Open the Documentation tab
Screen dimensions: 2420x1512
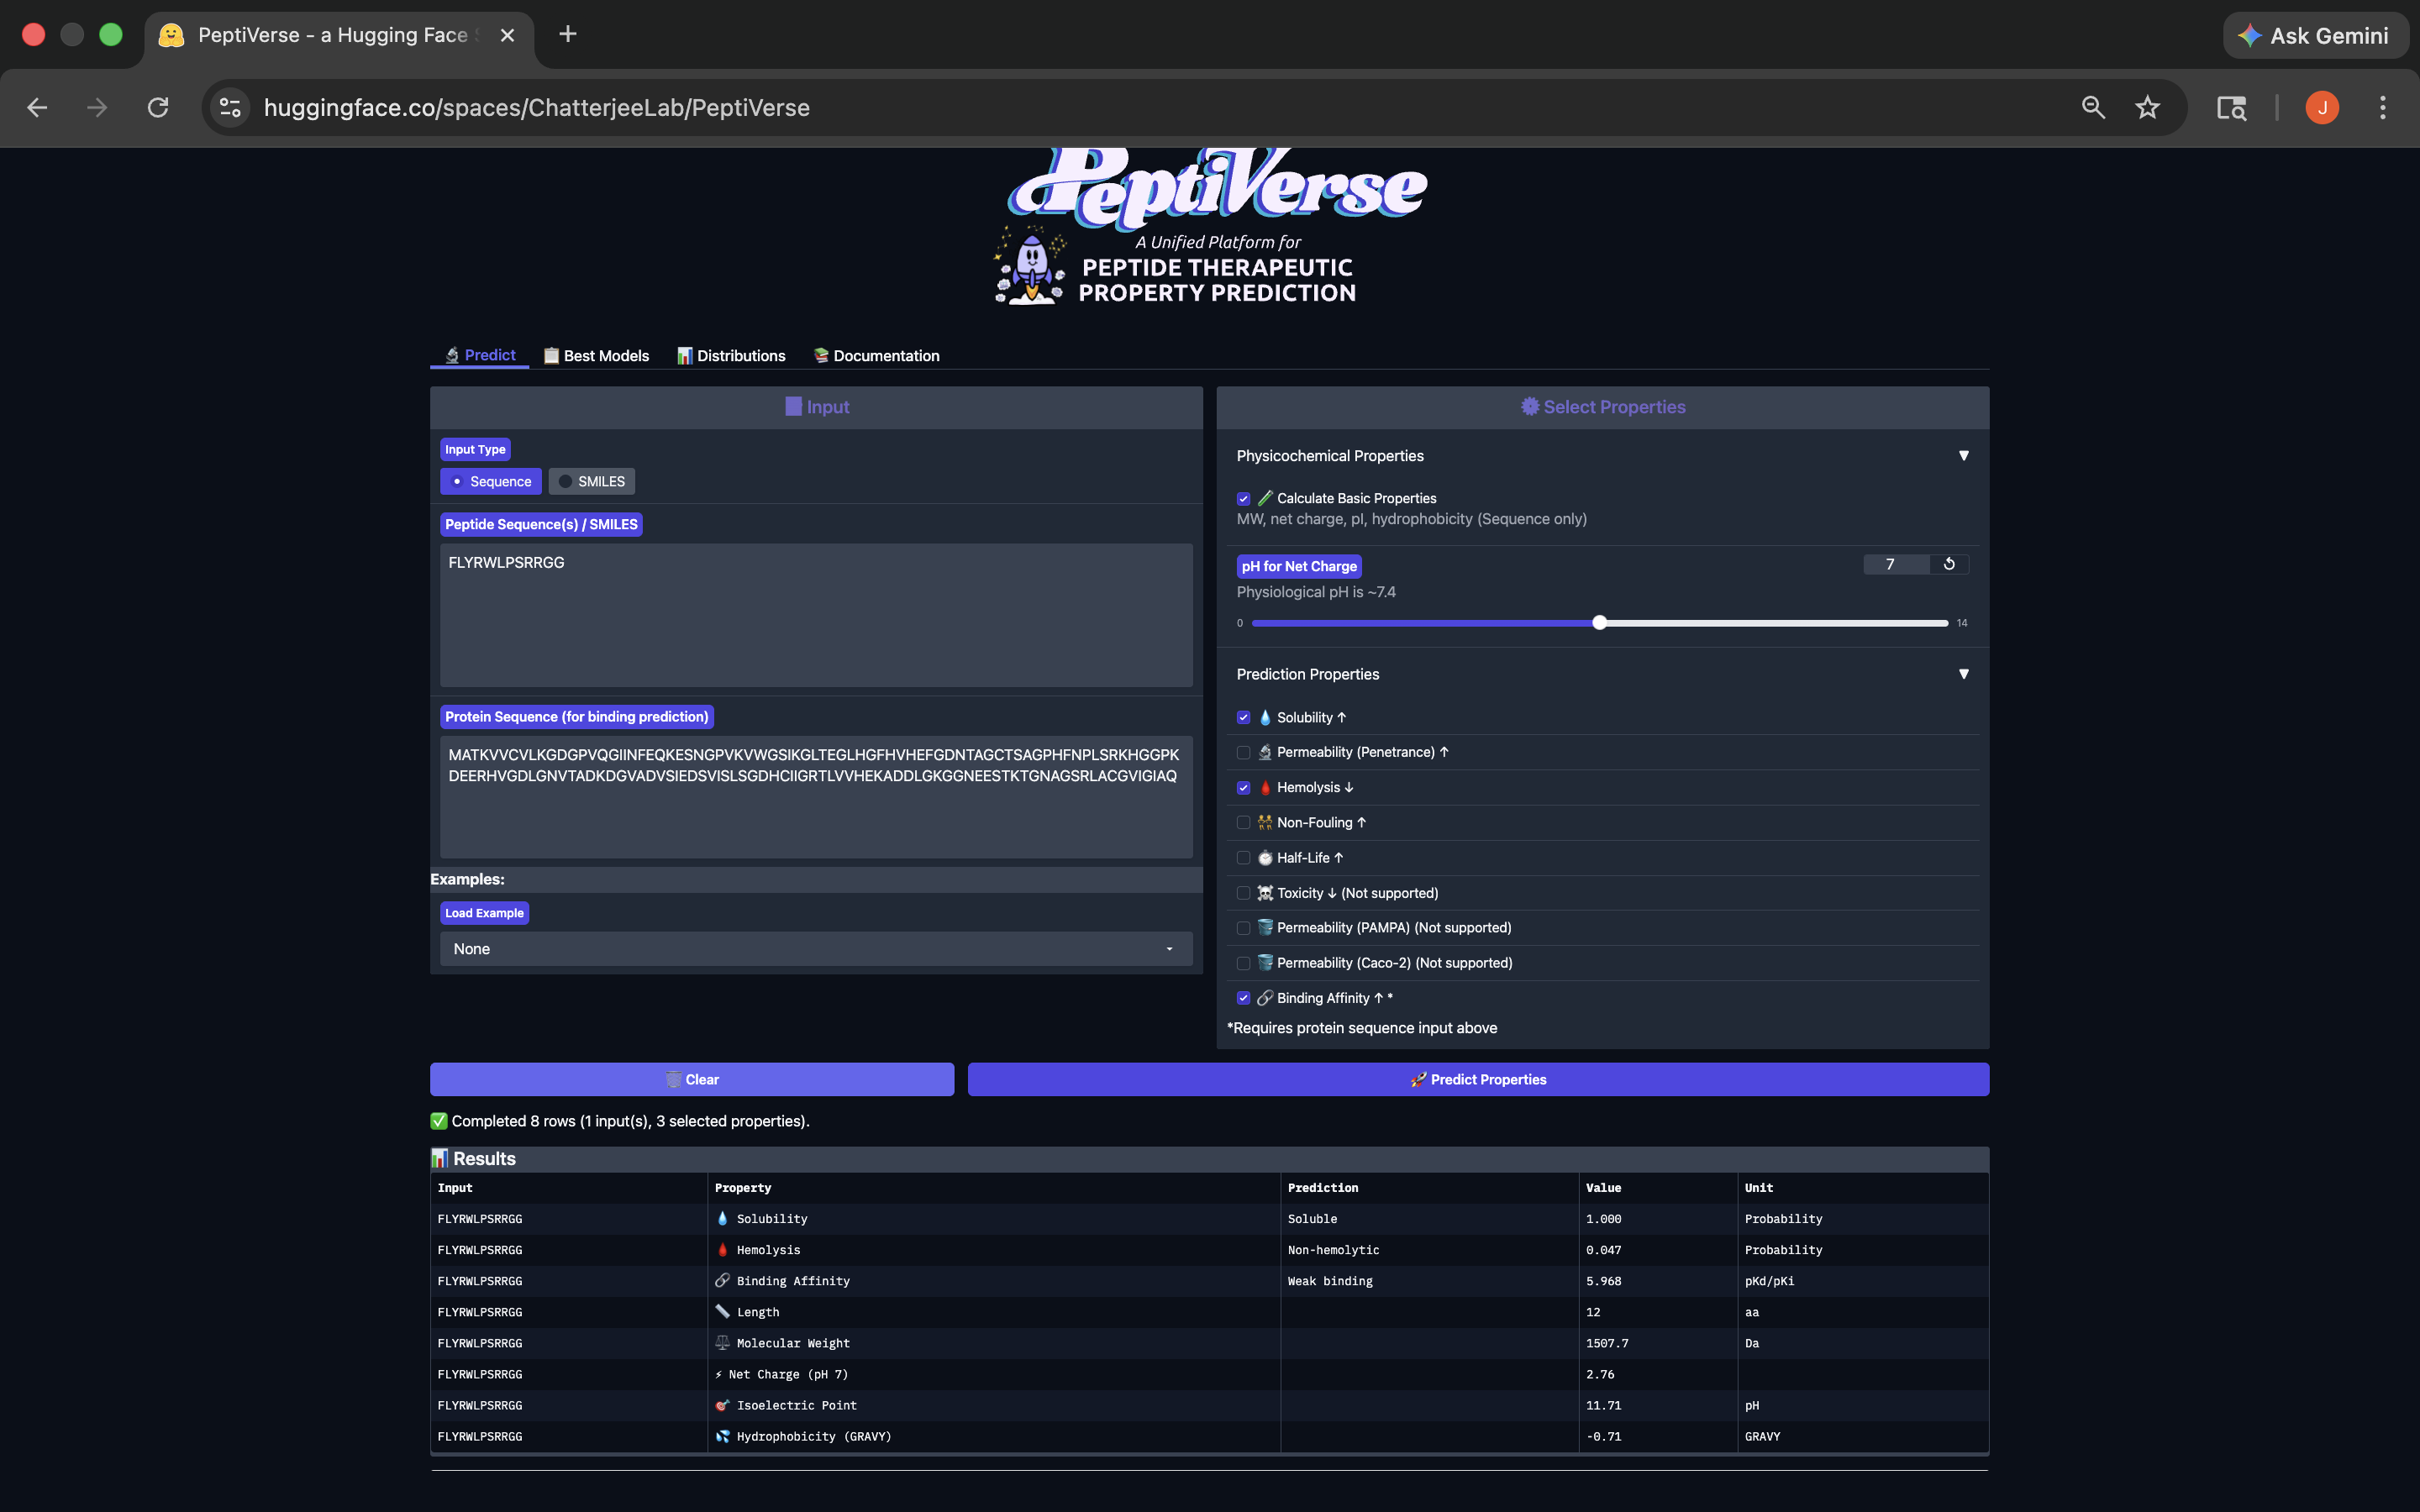pos(876,356)
